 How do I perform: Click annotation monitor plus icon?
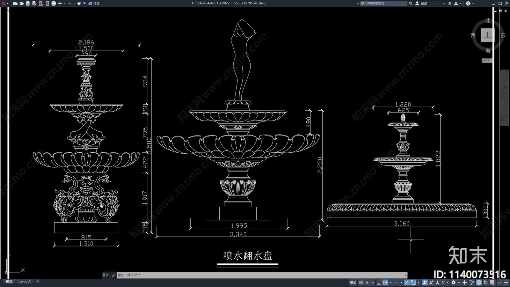(x=464, y=283)
